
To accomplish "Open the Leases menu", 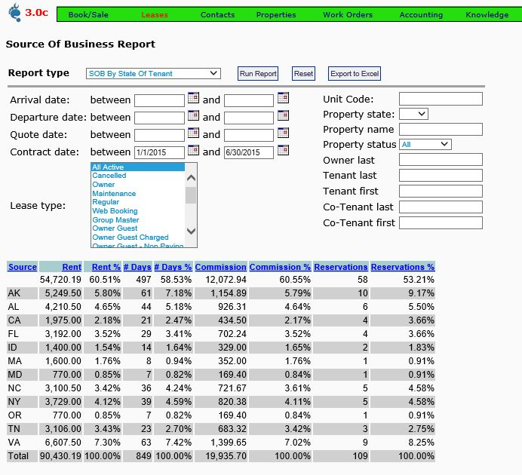I will (155, 15).
